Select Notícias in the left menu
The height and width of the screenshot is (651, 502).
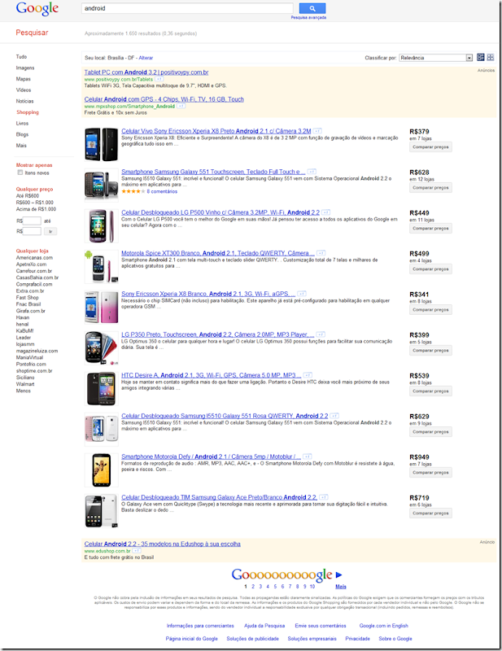pyautogui.click(x=24, y=101)
